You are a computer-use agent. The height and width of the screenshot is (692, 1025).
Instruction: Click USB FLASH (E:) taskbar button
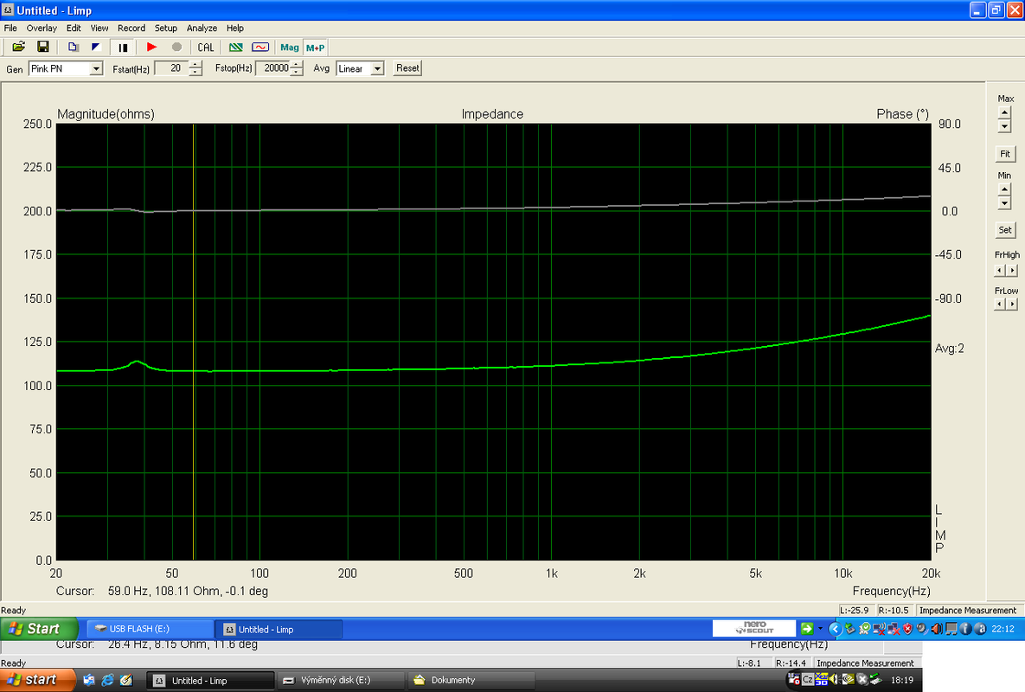click(149, 629)
